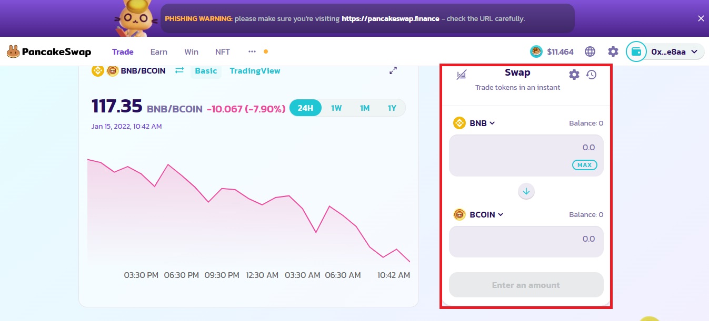The height and width of the screenshot is (321, 709).
Task: Select the TradingView chart view
Action: (x=255, y=70)
